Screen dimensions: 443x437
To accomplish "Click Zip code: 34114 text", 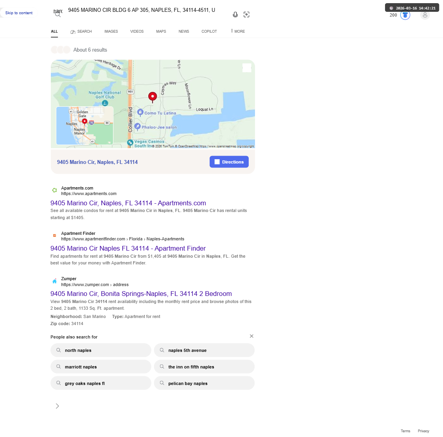I will pos(67,324).
